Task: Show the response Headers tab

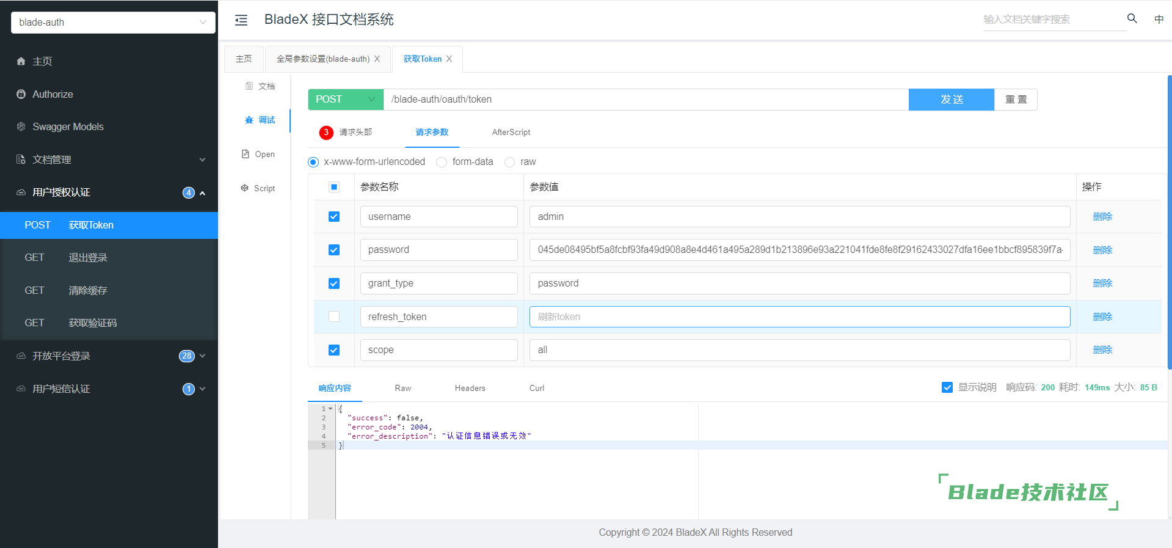Action: [470, 388]
